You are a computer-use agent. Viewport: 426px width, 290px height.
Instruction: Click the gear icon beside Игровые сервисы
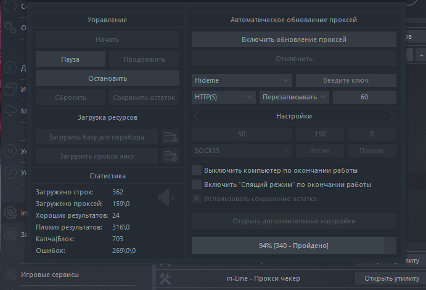(x=10, y=275)
